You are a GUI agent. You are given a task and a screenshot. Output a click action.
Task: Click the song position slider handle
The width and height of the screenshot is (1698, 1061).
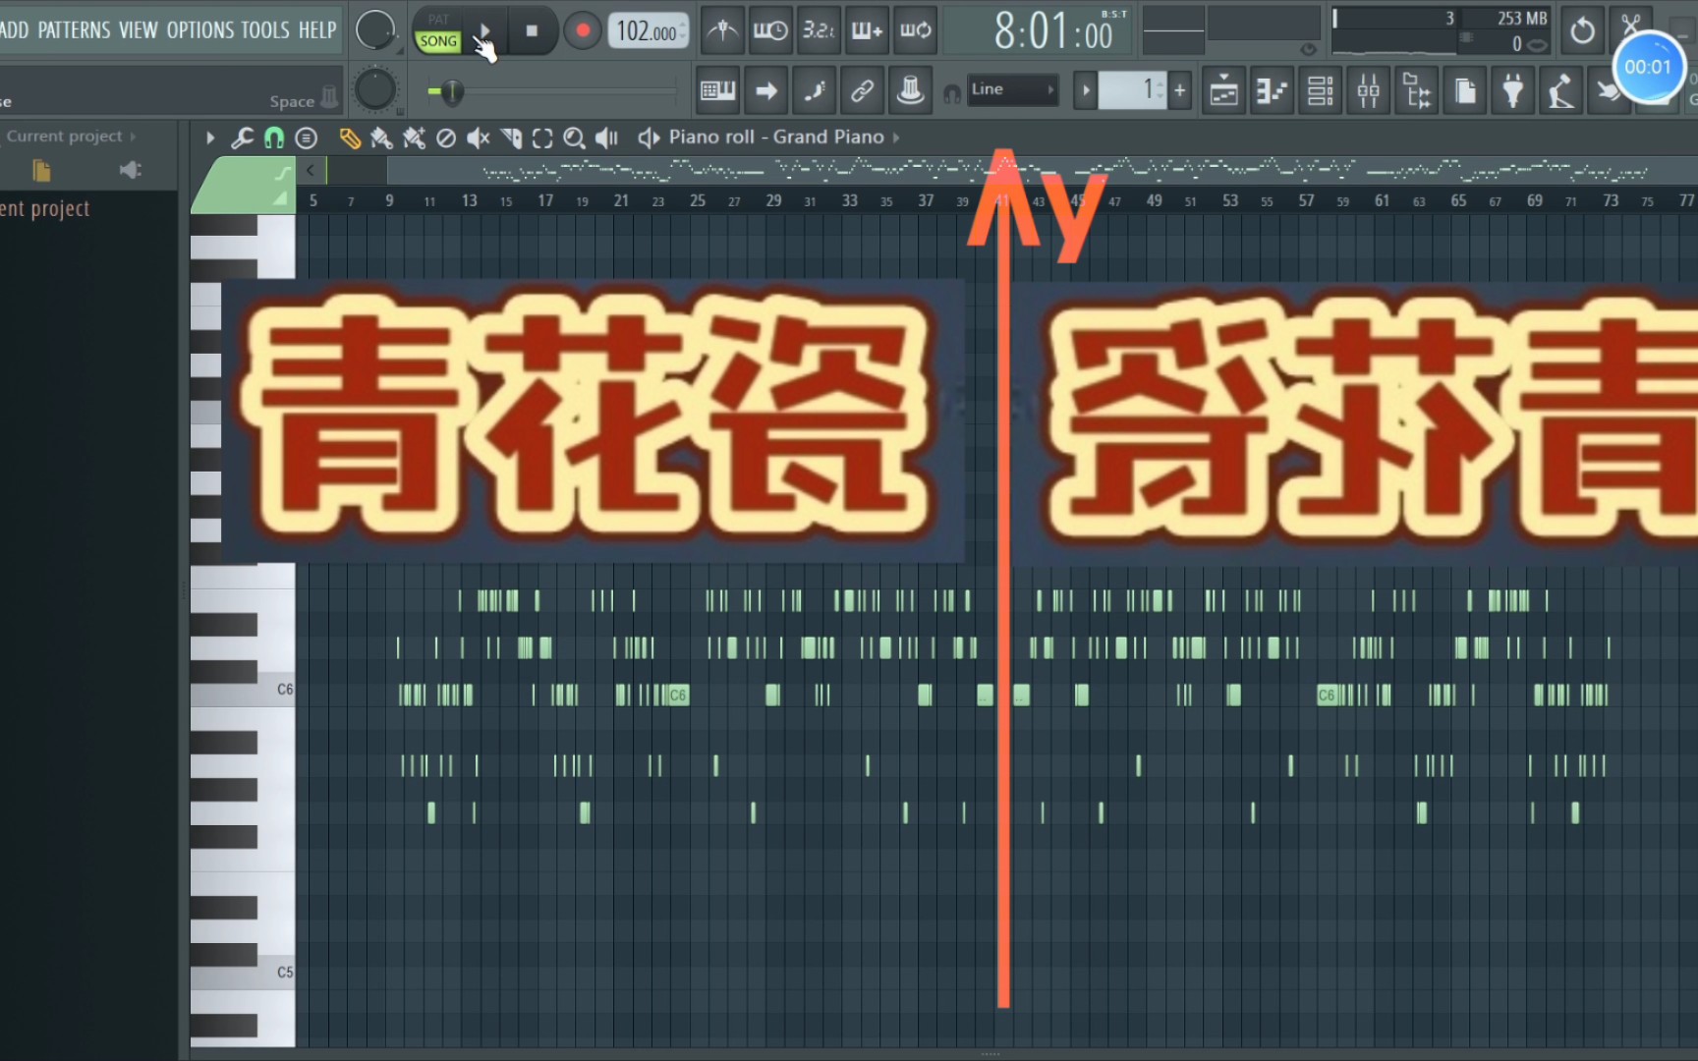(x=451, y=92)
